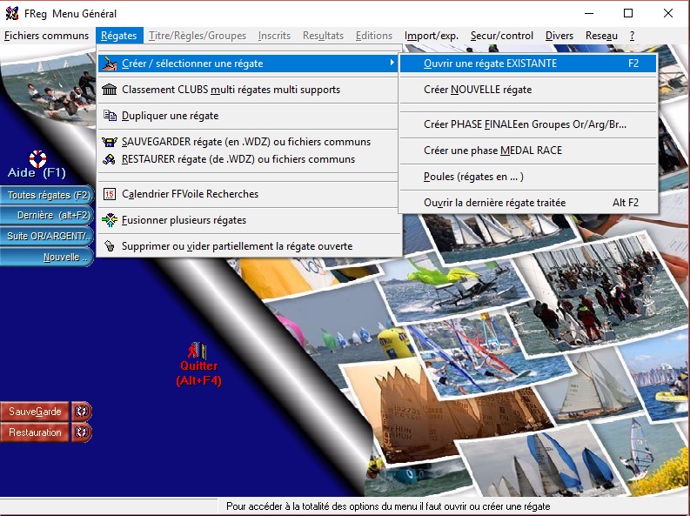Click the copy icon beside Dupliquer une régate
Screen dimensions: 690x516
pos(110,116)
